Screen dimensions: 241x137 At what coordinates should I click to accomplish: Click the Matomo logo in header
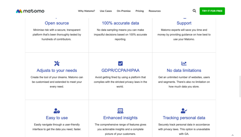(30, 11)
